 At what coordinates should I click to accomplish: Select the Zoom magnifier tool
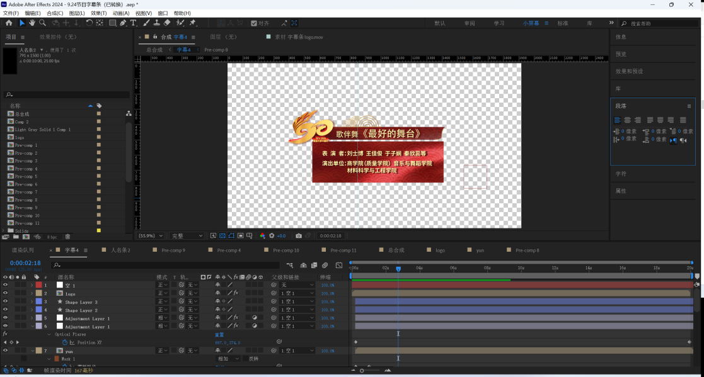(x=43, y=23)
